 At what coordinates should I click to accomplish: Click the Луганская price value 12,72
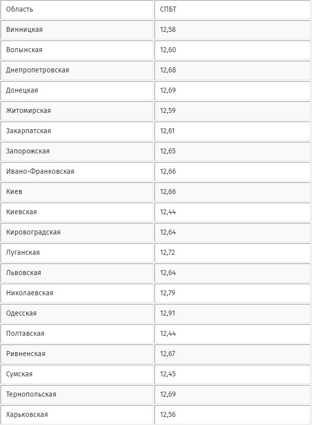tap(168, 252)
